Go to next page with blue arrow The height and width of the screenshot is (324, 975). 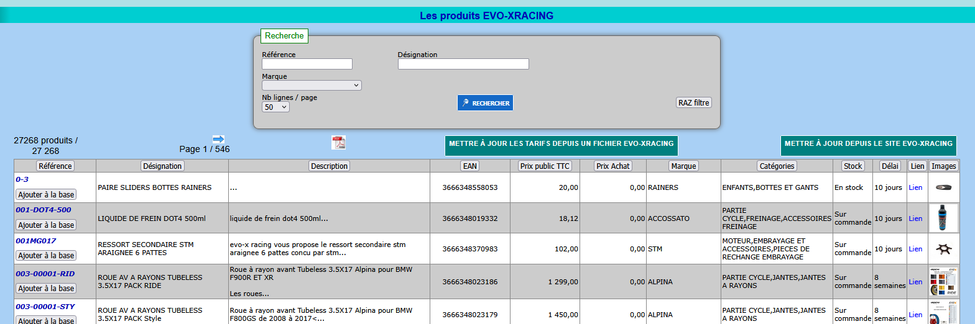click(218, 139)
